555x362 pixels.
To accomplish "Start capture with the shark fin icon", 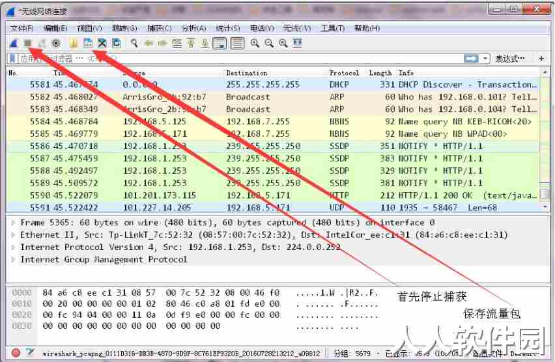I will click(14, 44).
